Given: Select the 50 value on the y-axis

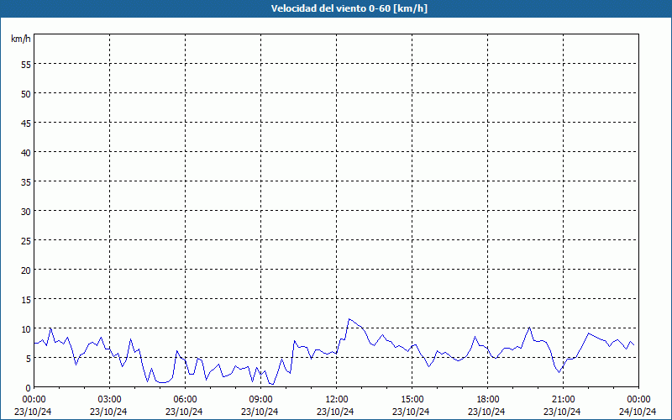Looking at the screenshot, I should coord(26,94).
